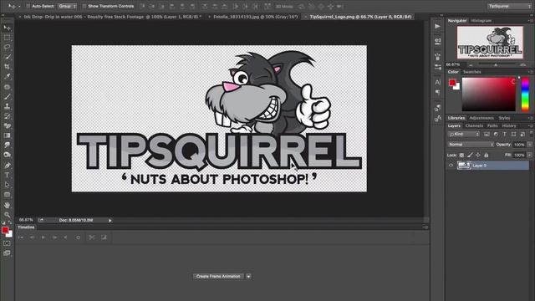Open the Auto-Select Group dropdown
Image resolution: width=535 pixels, height=301 pixels.
[x=67, y=6]
